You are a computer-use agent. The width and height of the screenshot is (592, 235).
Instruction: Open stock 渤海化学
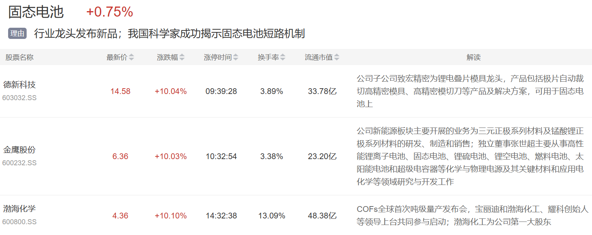point(19,209)
